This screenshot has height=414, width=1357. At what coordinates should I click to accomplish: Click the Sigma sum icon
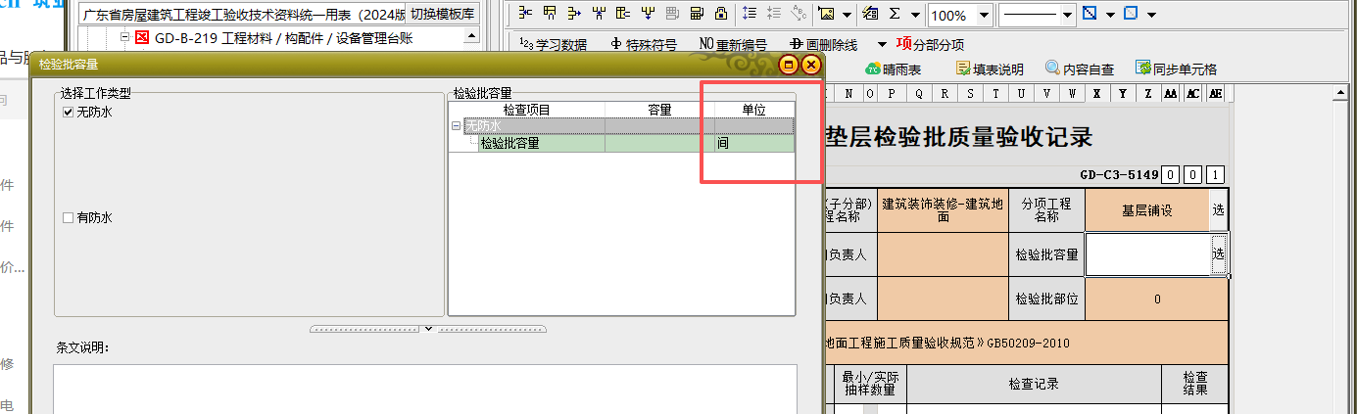pos(895,15)
